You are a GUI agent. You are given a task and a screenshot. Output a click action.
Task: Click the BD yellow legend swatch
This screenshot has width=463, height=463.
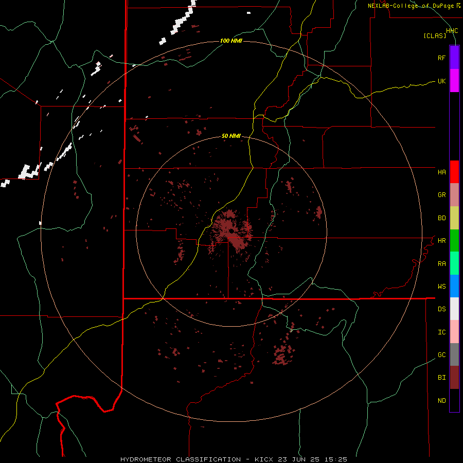(x=454, y=218)
